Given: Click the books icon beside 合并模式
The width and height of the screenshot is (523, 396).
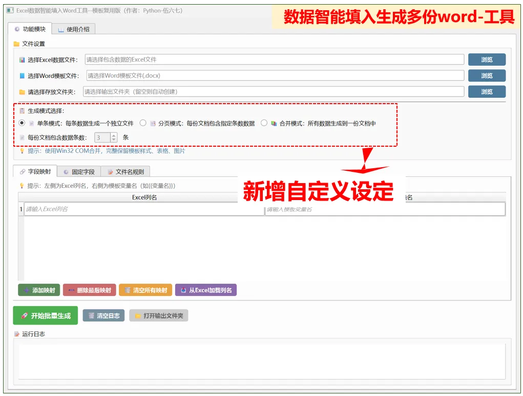Looking at the screenshot, I should [x=274, y=124].
